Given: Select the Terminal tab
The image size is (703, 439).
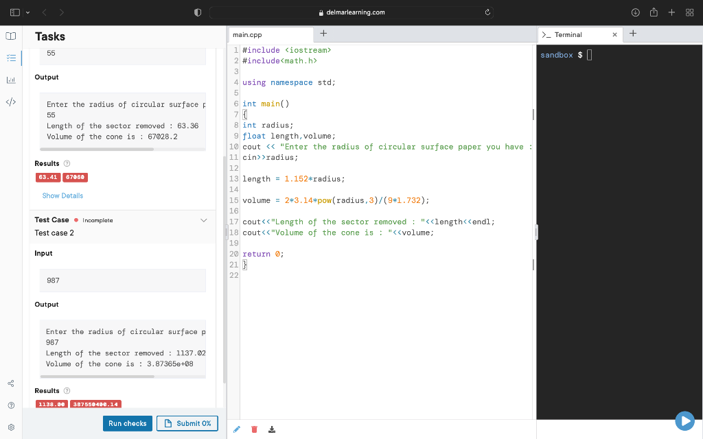Looking at the screenshot, I should click(570, 33).
